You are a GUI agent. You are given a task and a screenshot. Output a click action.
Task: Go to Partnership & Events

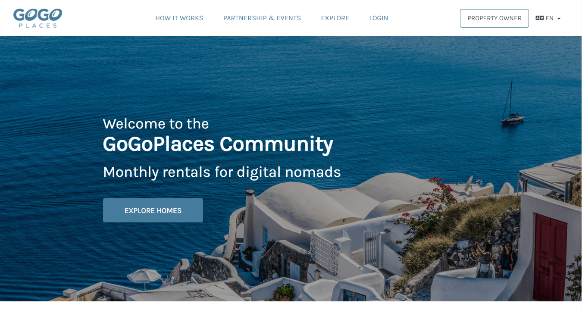click(x=262, y=18)
